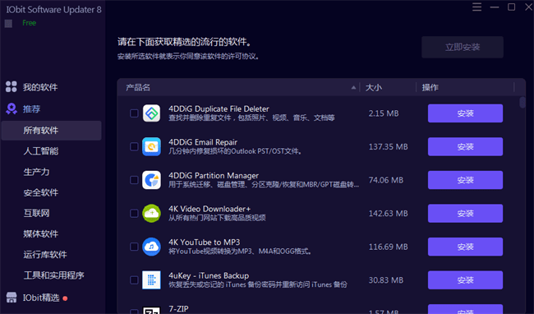Click the 137.35 MB size value

(x=389, y=147)
